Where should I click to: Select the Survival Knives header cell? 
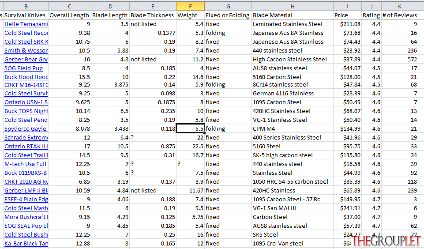tap(26, 15)
